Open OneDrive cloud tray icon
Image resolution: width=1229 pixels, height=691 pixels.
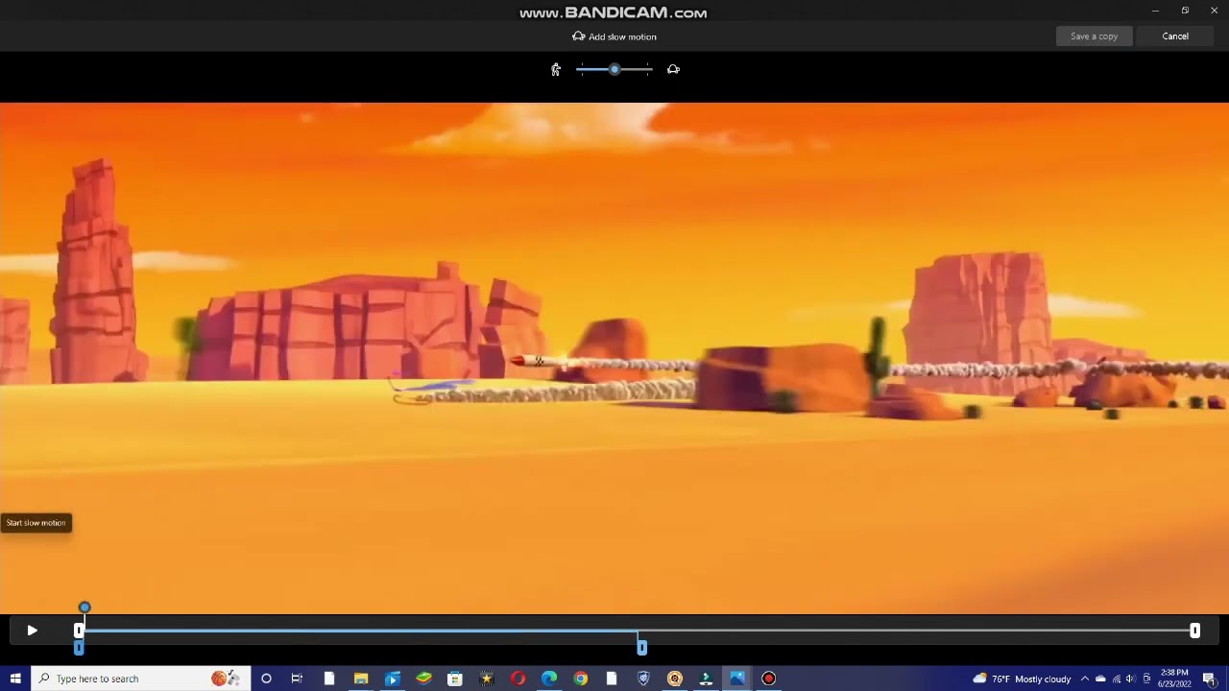1100,679
